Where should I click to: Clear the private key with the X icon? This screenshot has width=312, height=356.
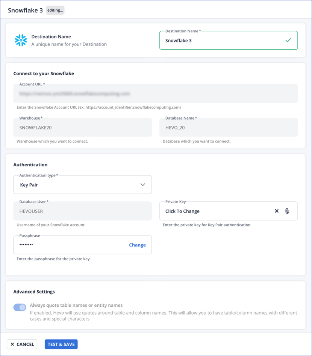(277, 211)
